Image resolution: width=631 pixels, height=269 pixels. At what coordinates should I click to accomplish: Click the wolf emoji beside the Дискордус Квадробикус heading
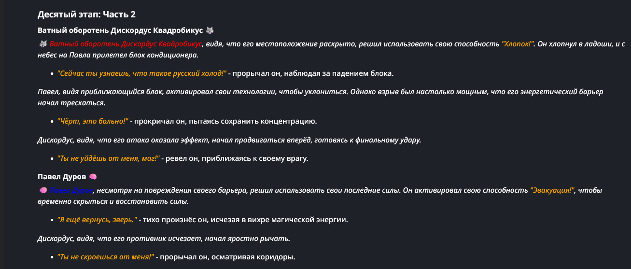click(210, 30)
